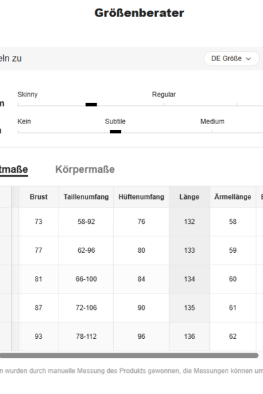Viewport: 263px width, 394px height.
Task: Click the chevron arrow beside DE Größe
Action: (x=249, y=59)
